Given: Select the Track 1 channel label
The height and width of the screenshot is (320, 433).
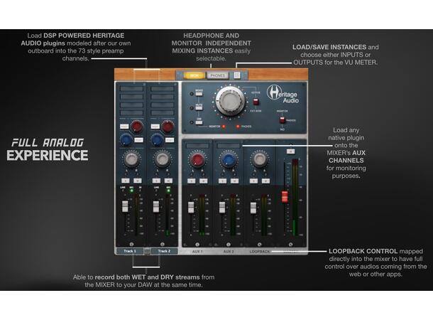Looking at the screenshot, I should pyautogui.click(x=130, y=251).
